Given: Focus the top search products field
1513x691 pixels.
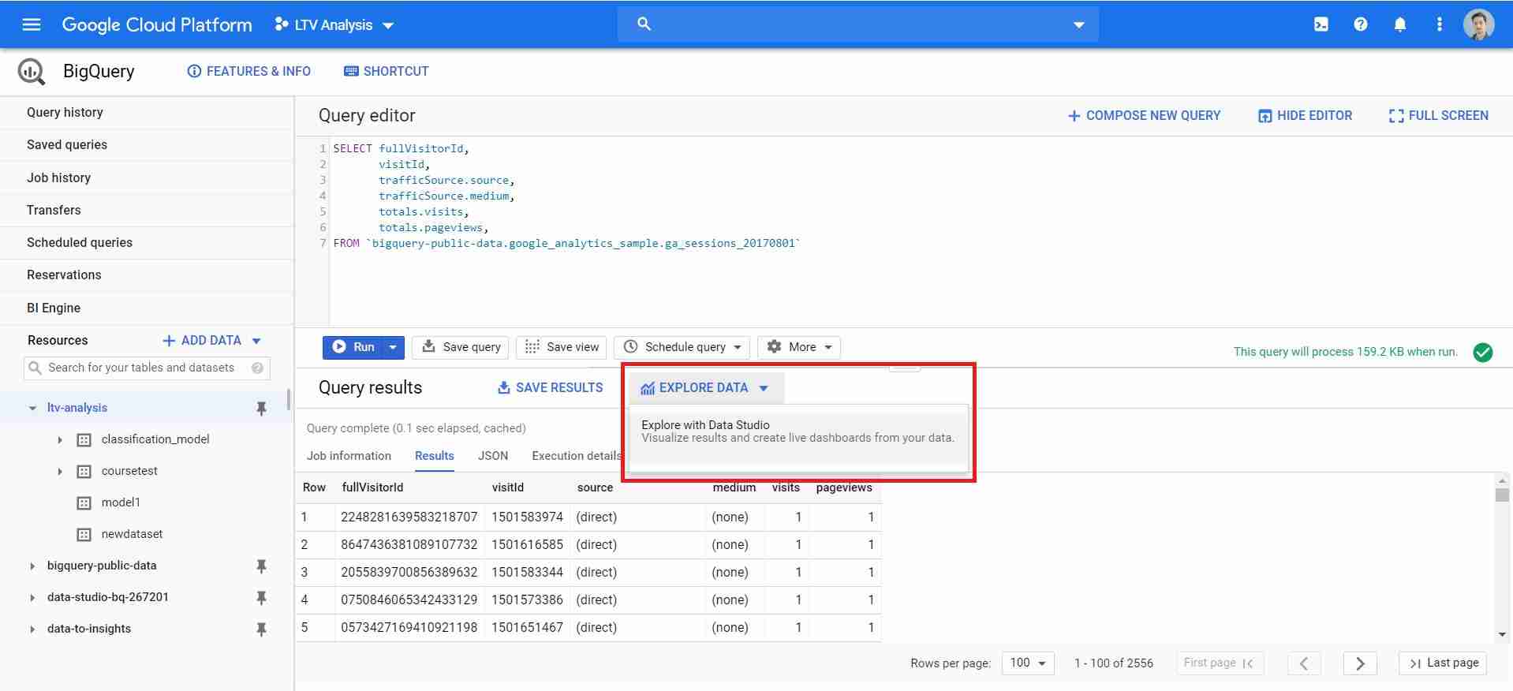Looking at the screenshot, I should 857,24.
